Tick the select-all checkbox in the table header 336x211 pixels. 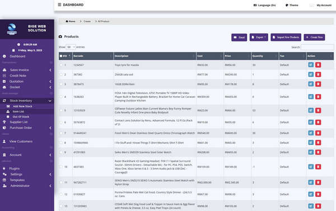[61, 56]
